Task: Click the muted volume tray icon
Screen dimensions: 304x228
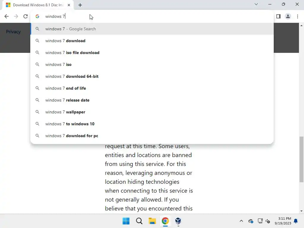Action: pos(268,221)
